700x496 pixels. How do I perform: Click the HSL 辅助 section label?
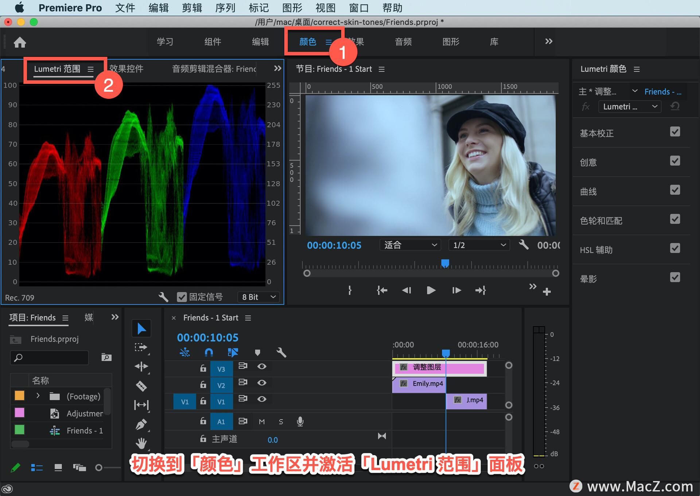(x=596, y=250)
